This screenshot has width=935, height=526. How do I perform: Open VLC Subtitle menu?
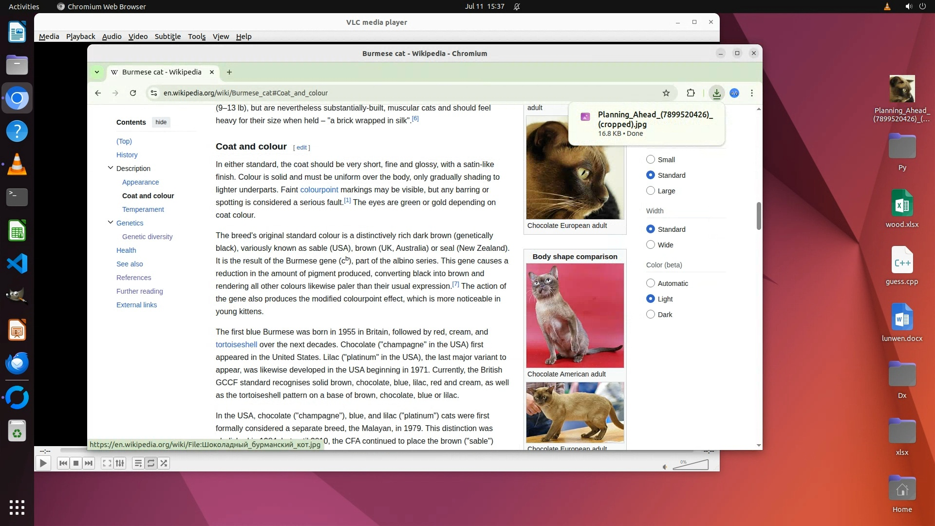[168, 37]
